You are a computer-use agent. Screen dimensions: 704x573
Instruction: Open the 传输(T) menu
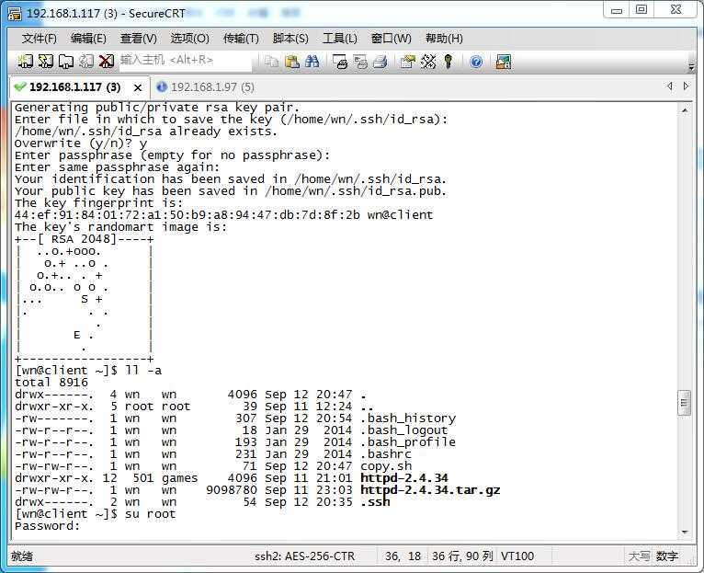click(x=241, y=39)
